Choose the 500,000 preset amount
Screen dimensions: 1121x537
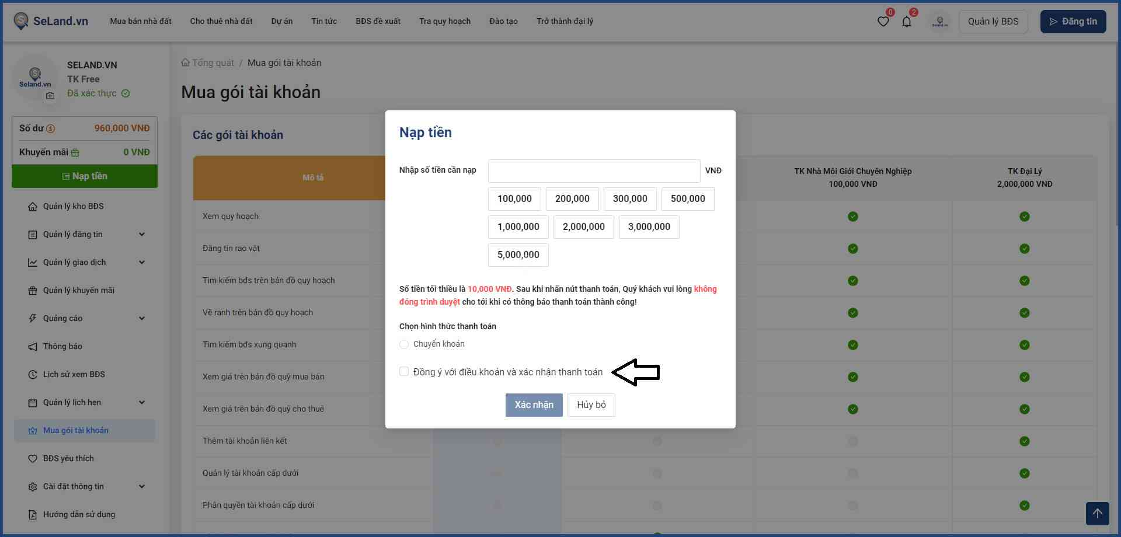click(687, 199)
